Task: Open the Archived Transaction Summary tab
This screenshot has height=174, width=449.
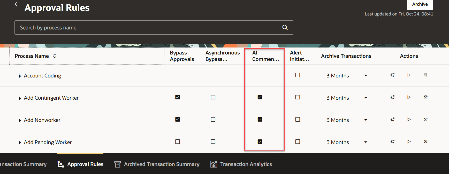Action: click(x=162, y=164)
